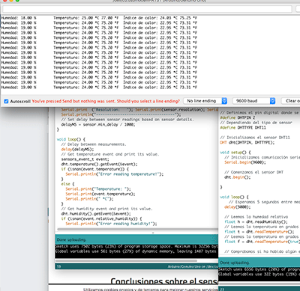This screenshot has height=291, width=300.
Task: Click the 'Conclusiones sobre el sens' heading in browser
Action: click(x=164, y=281)
